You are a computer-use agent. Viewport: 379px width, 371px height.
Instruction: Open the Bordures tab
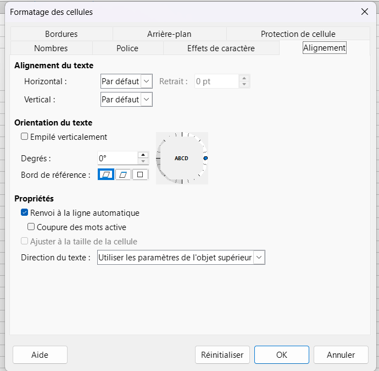coord(61,34)
